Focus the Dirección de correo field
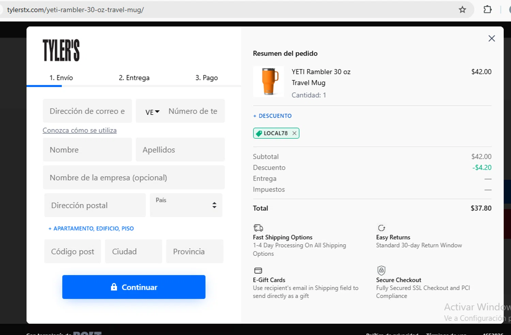Image resolution: width=511 pixels, height=335 pixels. coord(87,111)
